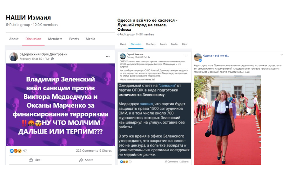Expand chevron on Одесса и всё что её post
283x169 pixels.
(281, 55)
